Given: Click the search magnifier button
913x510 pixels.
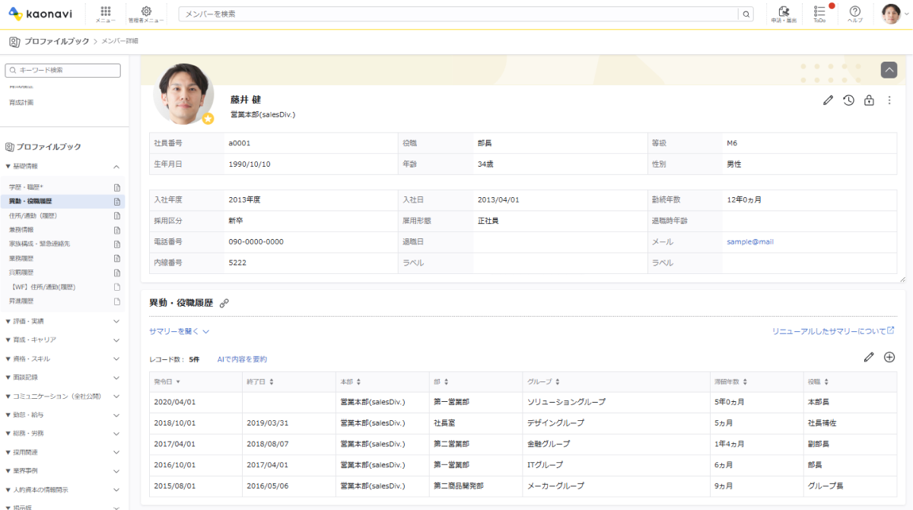Looking at the screenshot, I should 746,14.
